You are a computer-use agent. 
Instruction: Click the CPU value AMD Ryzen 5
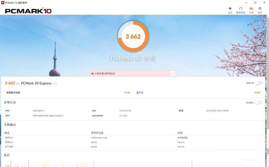39,111
